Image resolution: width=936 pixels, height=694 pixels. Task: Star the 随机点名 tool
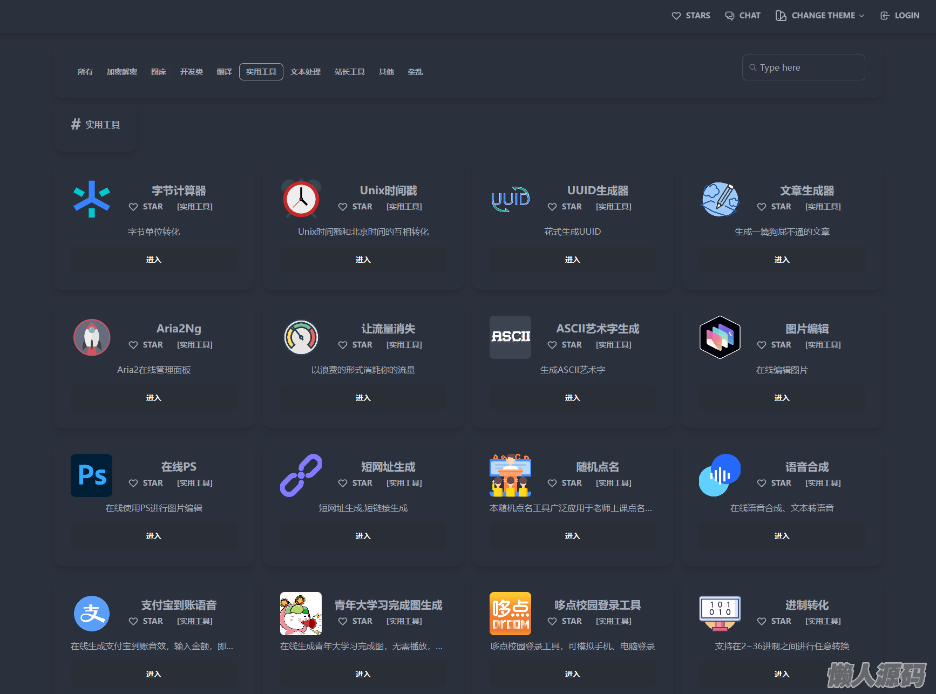[565, 483]
